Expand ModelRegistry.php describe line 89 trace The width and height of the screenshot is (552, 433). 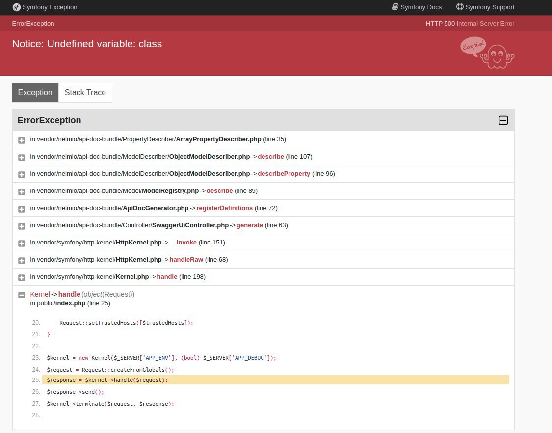(22, 192)
